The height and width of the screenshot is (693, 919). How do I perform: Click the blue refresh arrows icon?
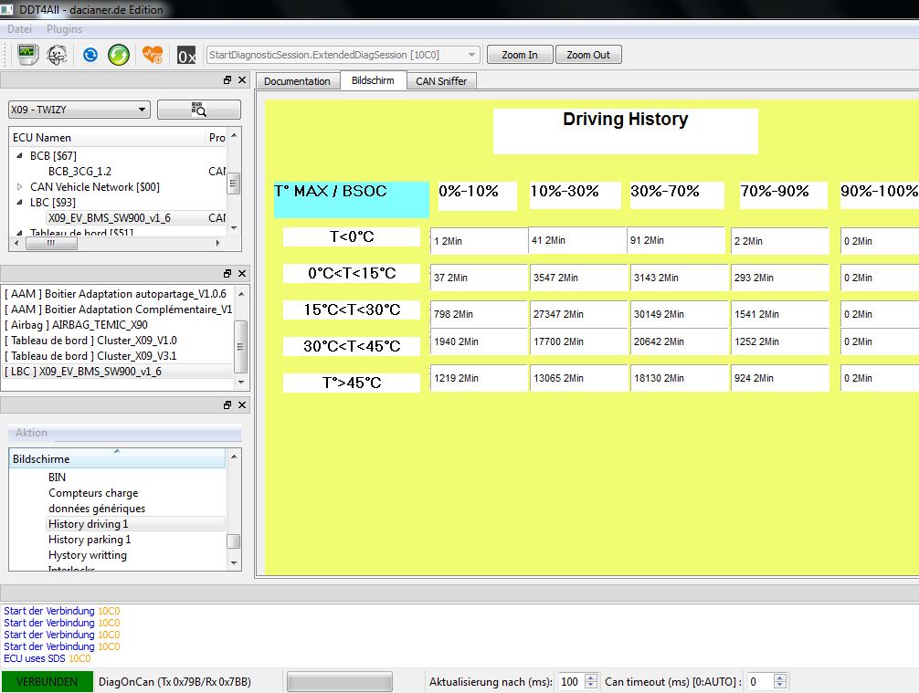[x=90, y=55]
